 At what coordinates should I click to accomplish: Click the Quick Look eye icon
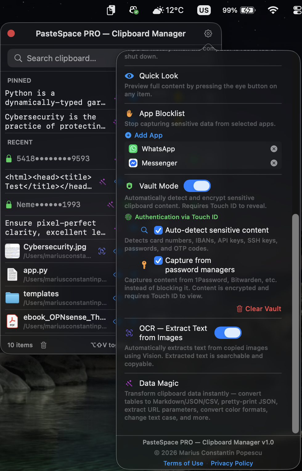pyautogui.click(x=129, y=76)
